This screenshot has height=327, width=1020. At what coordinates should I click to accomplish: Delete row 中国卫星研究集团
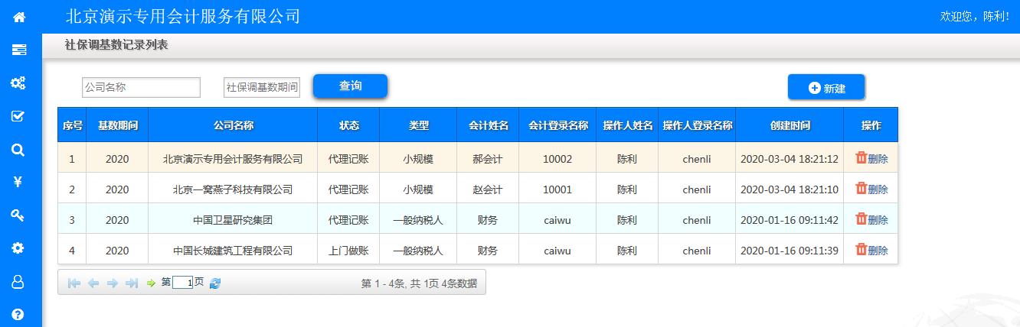tap(871, 219)
